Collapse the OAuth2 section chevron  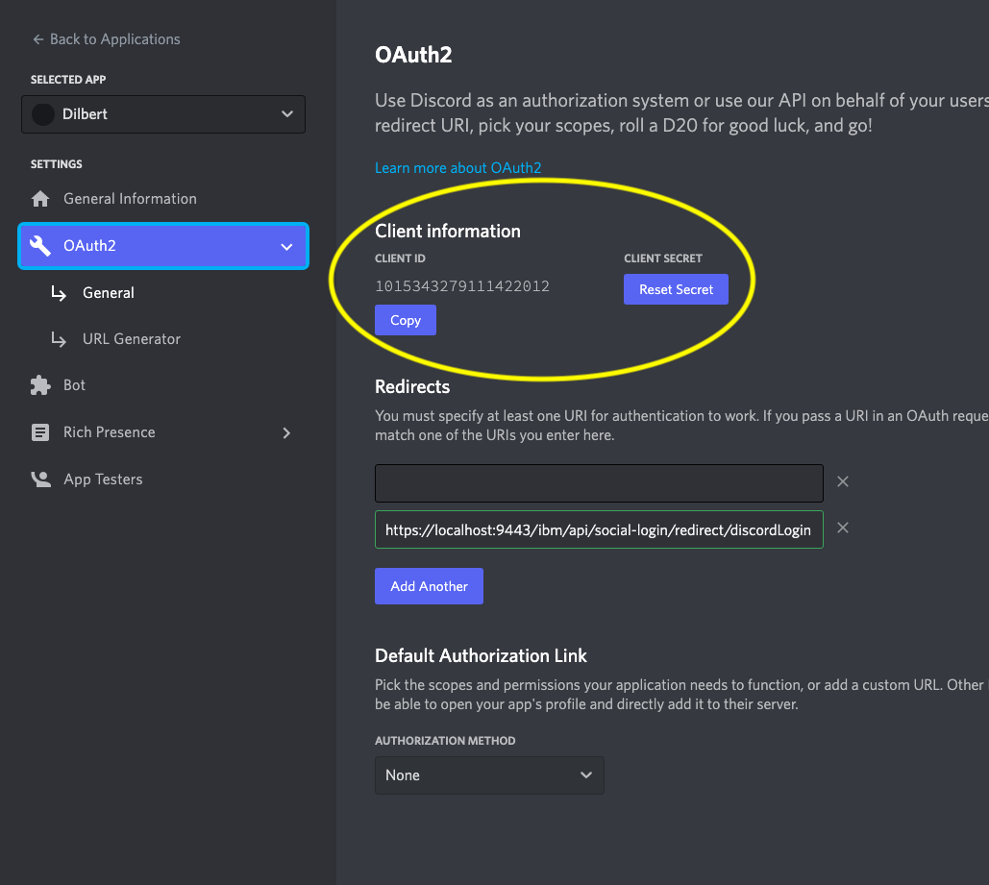coord(286,247)
